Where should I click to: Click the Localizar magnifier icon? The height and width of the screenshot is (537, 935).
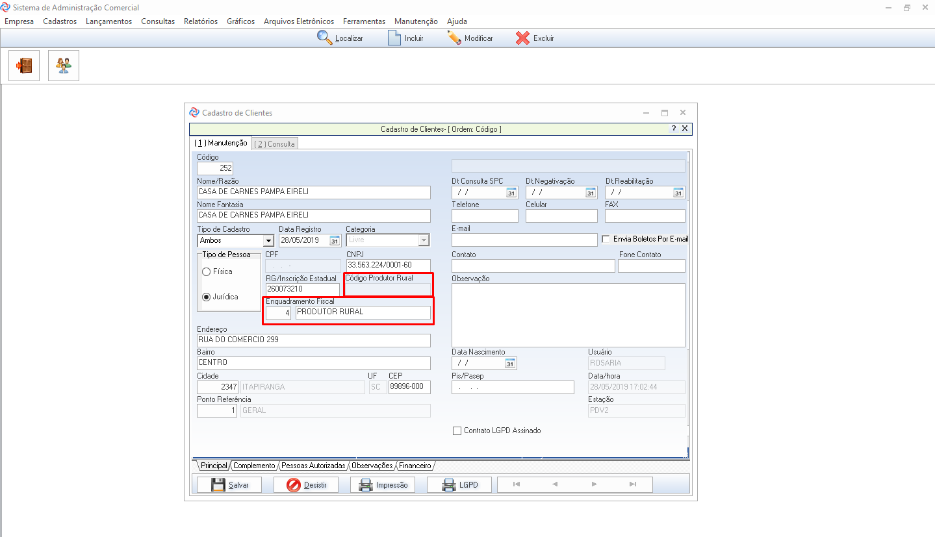[x=324, y=38]
